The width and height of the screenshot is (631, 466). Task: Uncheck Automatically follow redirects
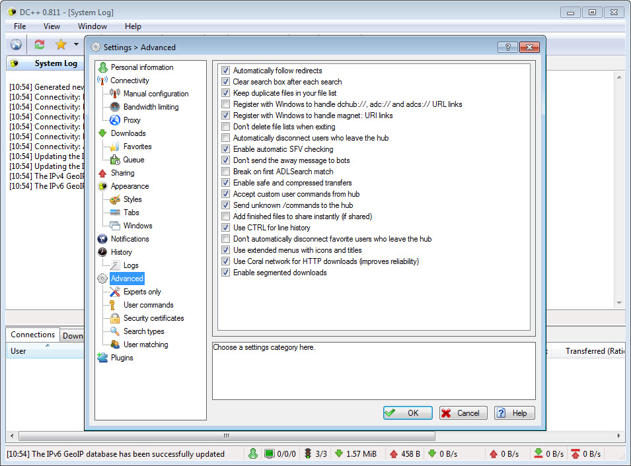coord(226,71)
